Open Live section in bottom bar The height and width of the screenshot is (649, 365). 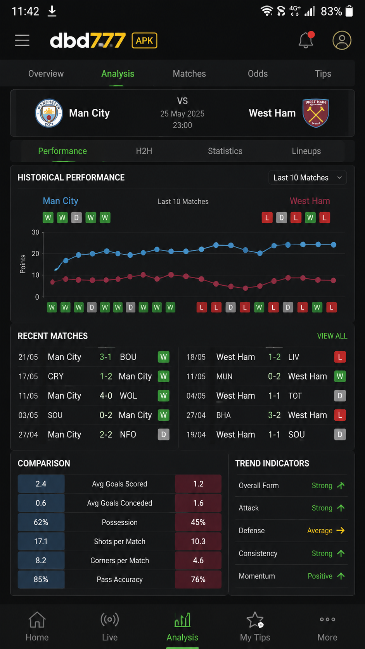click(110, 626)
